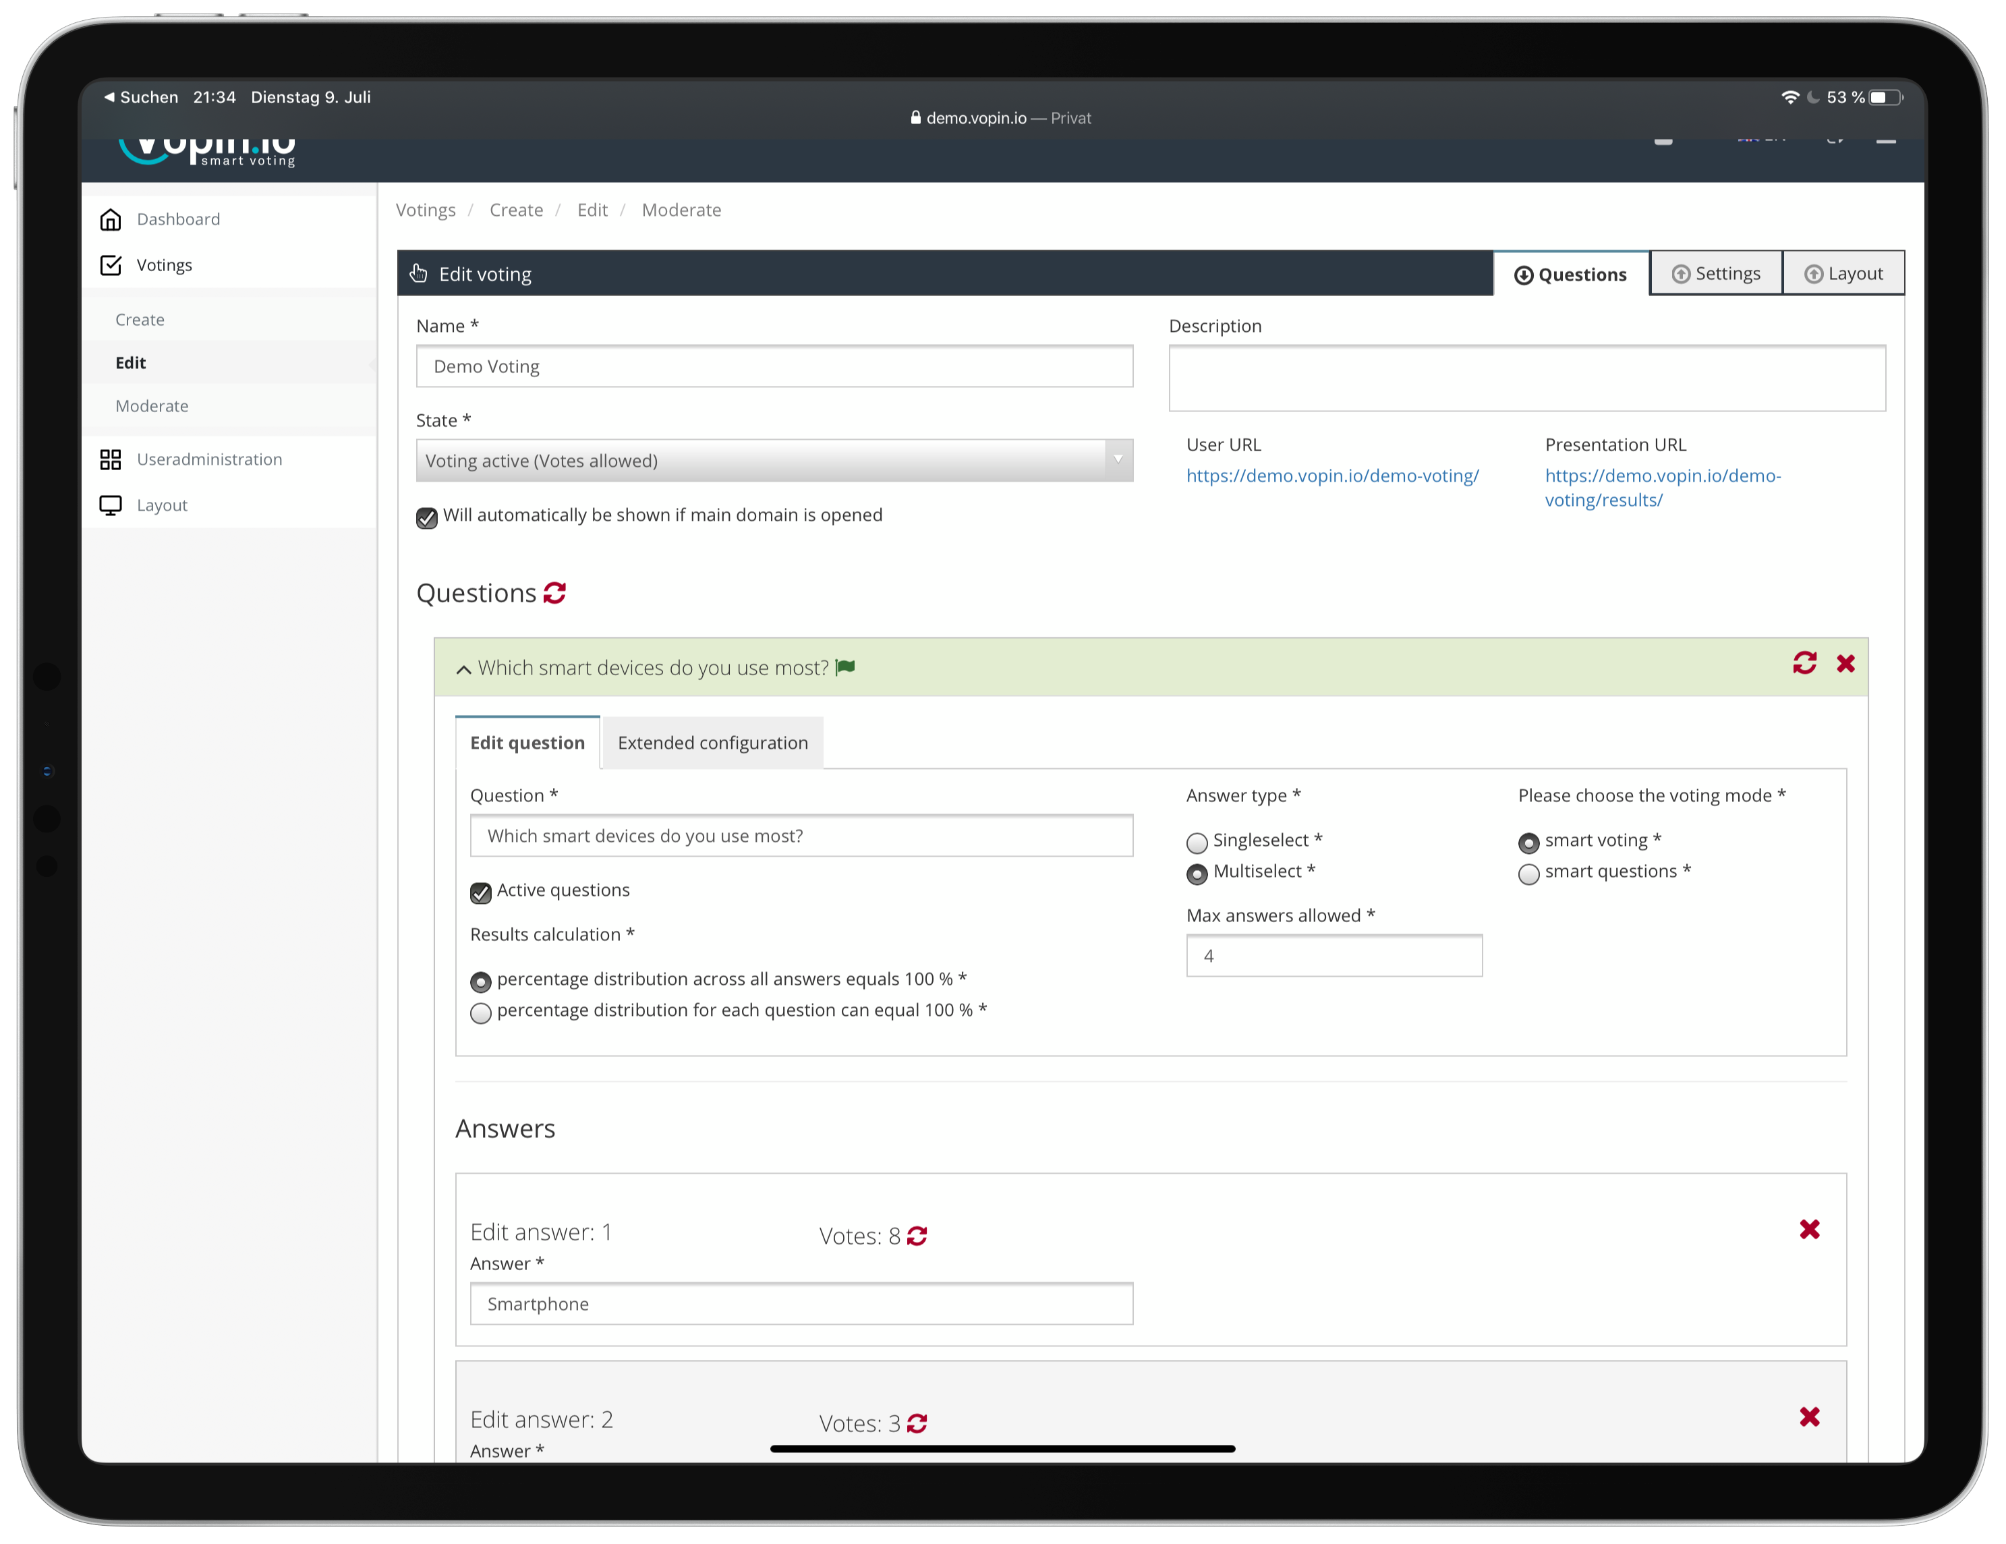2006x1544 pixels.
Task: Click the Useradministration grid icon
Action: tap(110, 459)
